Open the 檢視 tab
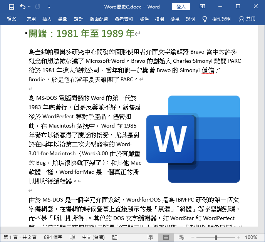Image resolution: width=265 pixels, height=242 pixels. click(175, 19)
